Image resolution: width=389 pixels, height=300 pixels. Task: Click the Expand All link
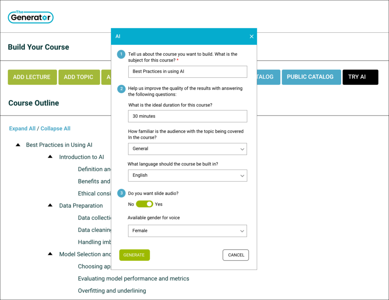[x=22, y=129]
